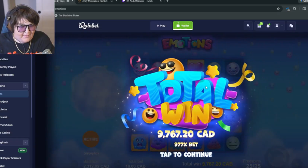Collapse the Casino sidebar section
The height and width of the screenshot is (168, 308).
pyautogui.click(x=25, y=86)
